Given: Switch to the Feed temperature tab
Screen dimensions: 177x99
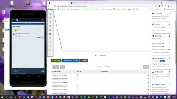Looking at the screenshot, I should tap(58, 3).
